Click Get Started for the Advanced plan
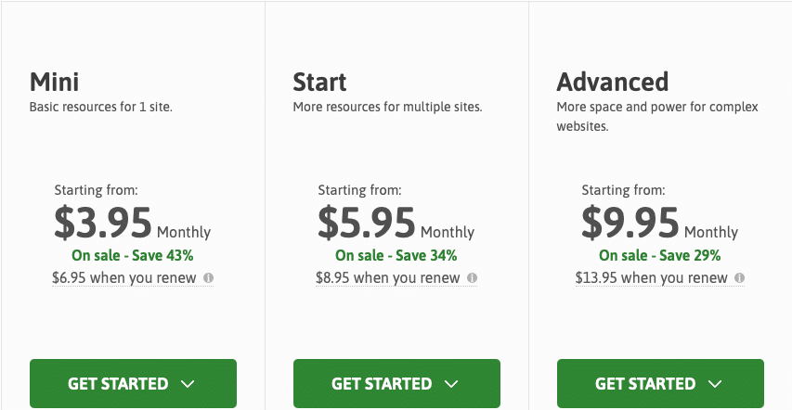 coord(660,383)
